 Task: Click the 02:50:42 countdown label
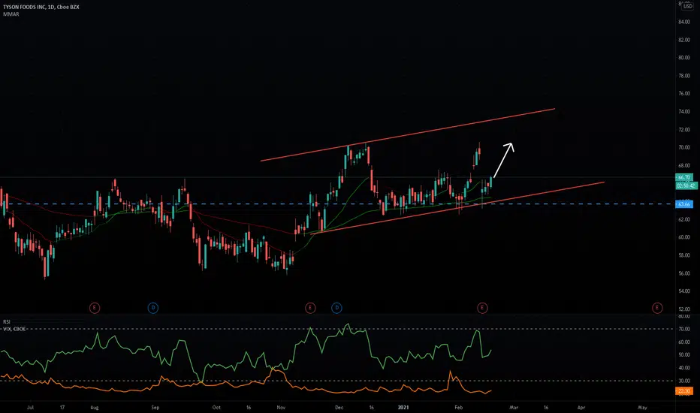pyautogui.click(x=686, y=185)
